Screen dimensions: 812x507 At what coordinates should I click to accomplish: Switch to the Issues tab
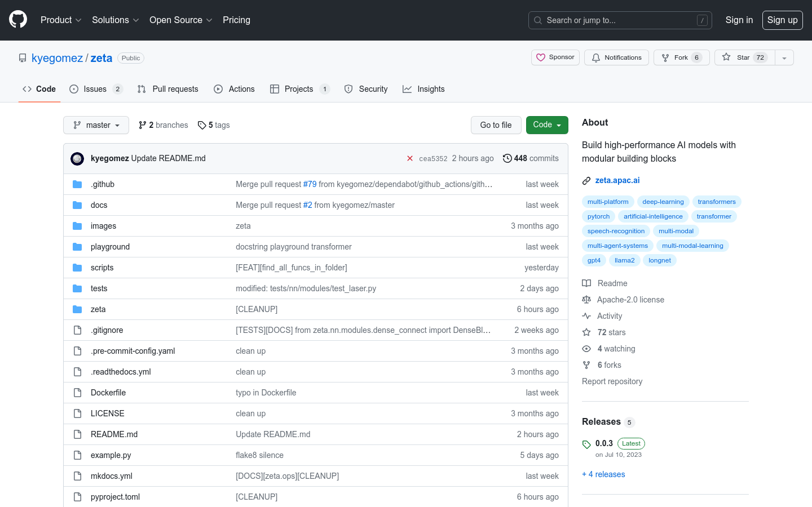tap(96, 89)
